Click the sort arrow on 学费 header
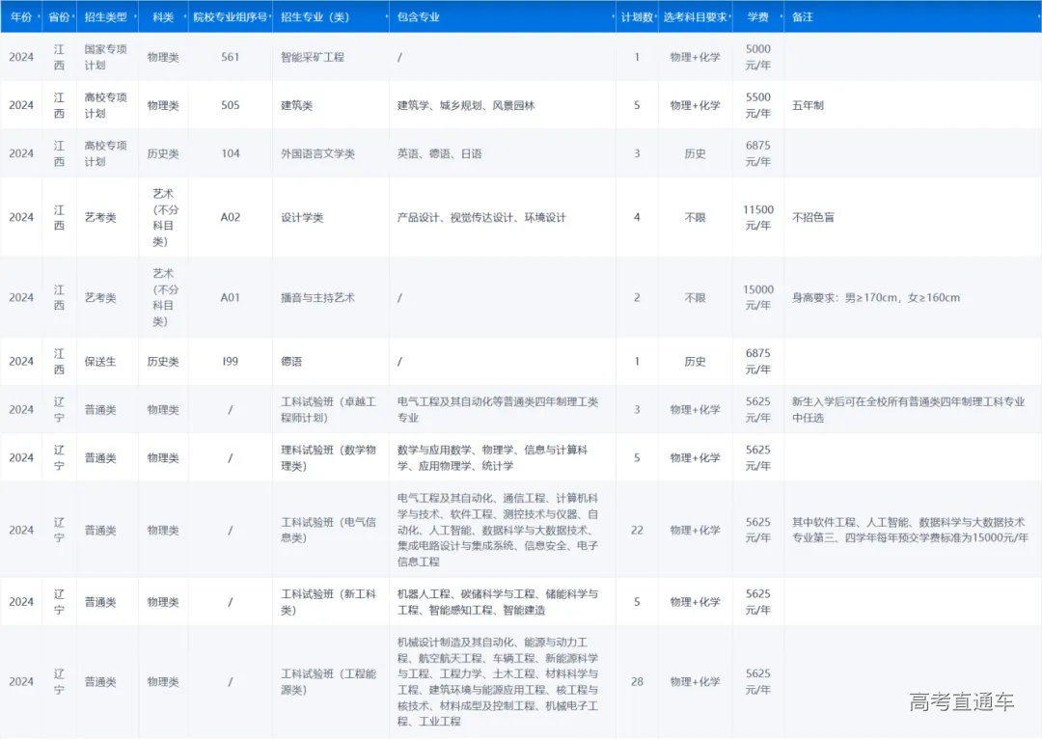This screenshot has height=740, width=1042. point(781,16)
